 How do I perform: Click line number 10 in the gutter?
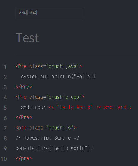4,159
